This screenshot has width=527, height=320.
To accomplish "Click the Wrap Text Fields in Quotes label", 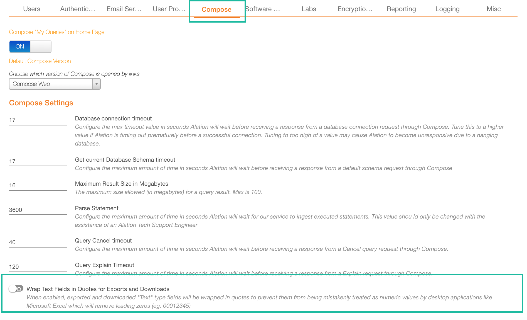I will [x=98, y=289].
